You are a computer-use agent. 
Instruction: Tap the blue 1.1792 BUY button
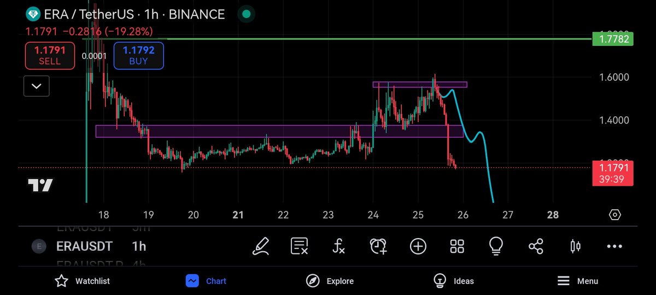coord(139,56)
